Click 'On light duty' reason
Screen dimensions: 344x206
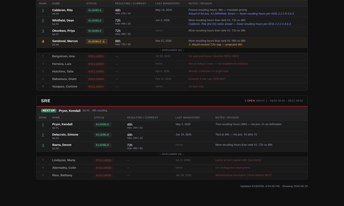point(196,87)
